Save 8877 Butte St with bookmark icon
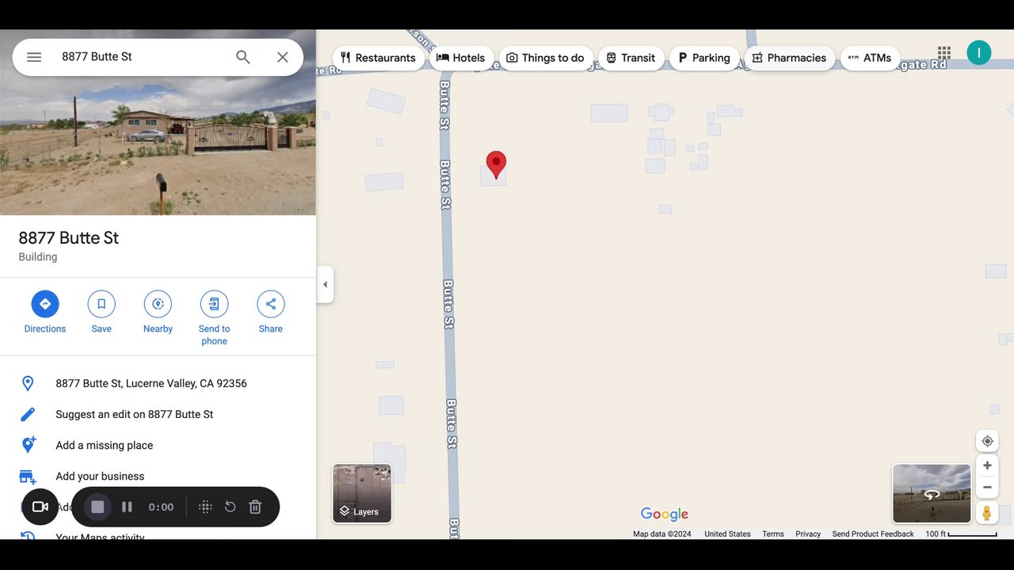This screenshot has width=1014, height=570. click(101, 304)
